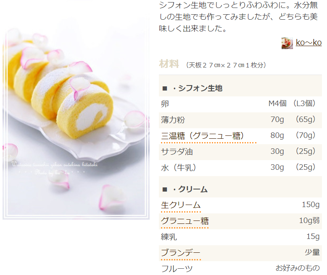Click the ko~ko author avatar icon
Image resolution: width=327 pixels, height=275 pixels.
[x=287, y=43]
